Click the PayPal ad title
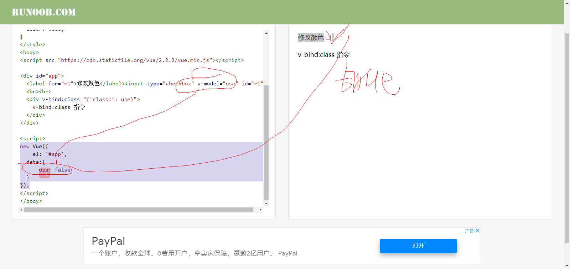This screenshot has height=269, width=570. click(x=108, y=241)
